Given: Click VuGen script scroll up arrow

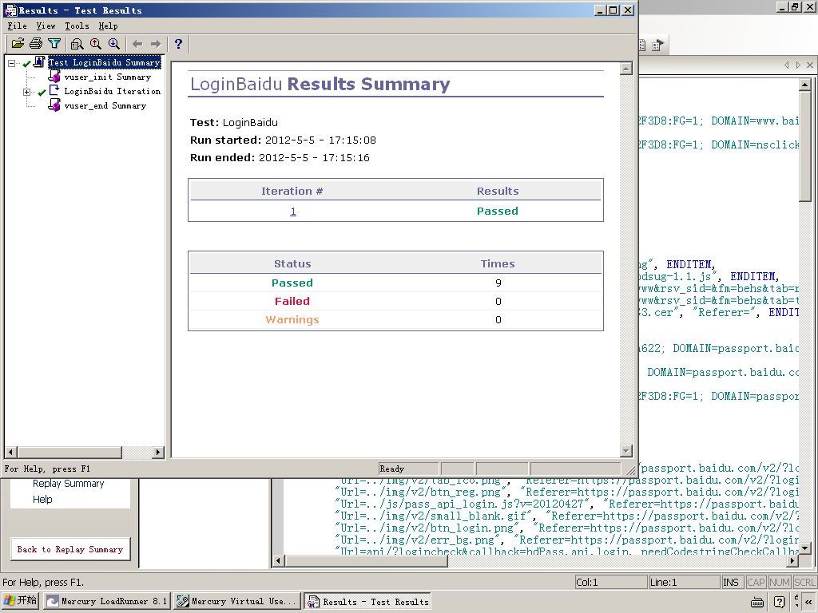Looking at the screenshot, I should [805, 85].
